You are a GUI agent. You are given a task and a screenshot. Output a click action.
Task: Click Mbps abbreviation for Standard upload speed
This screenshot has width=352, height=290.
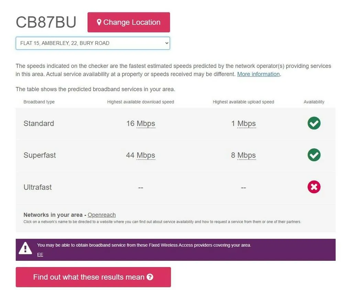[246, 124]
